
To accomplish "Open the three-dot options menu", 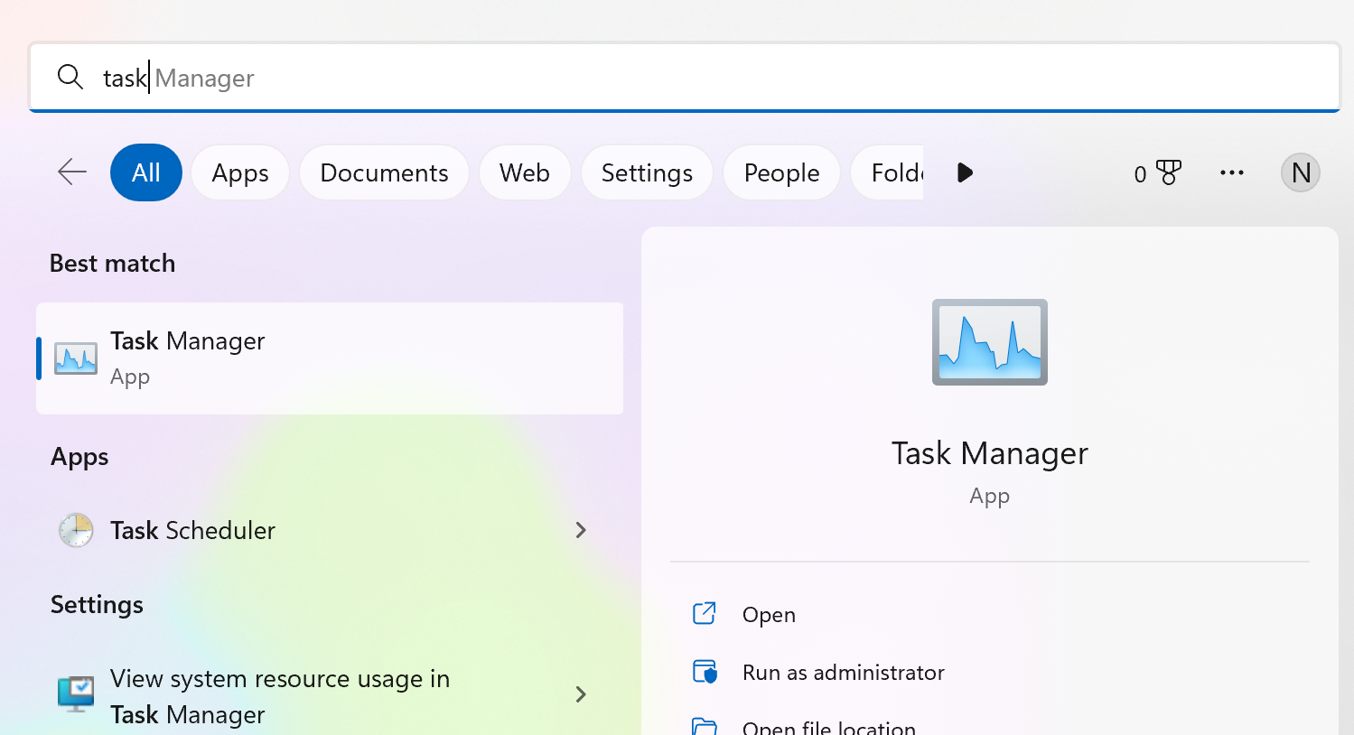I will (x=1232, y=172).
